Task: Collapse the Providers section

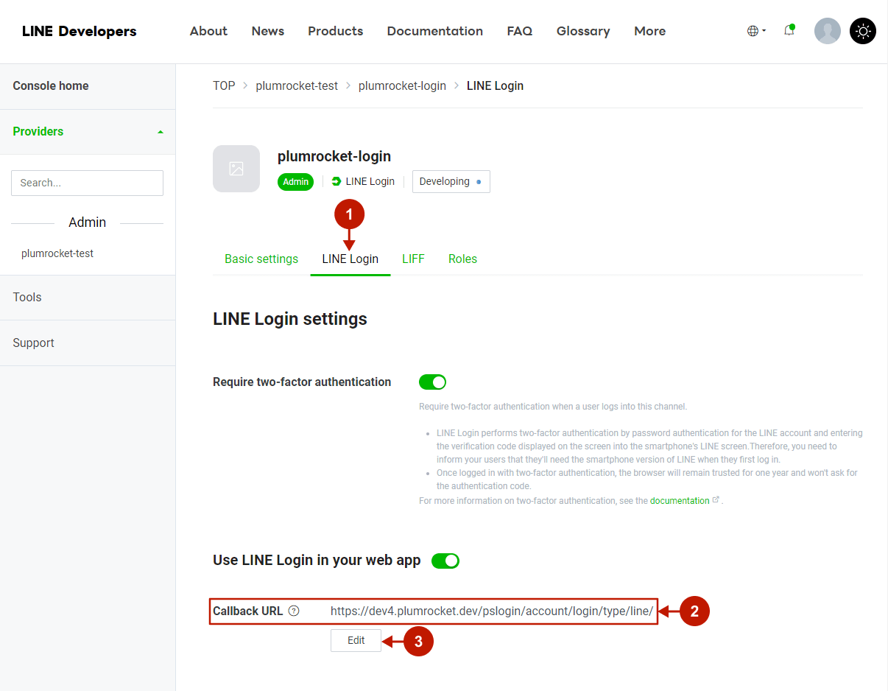Action: 88,132
